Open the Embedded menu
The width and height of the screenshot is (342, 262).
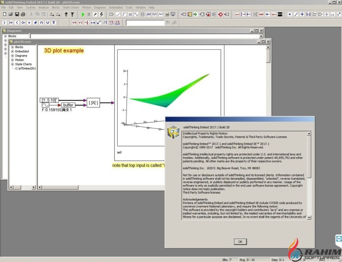click(116, 8)
